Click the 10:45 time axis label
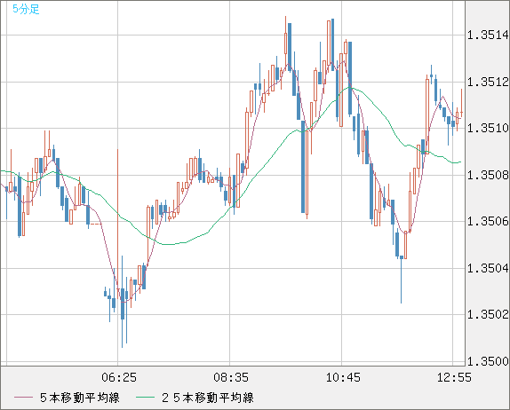This screenshot has height=410, width=510. click(x=343, y=377)
